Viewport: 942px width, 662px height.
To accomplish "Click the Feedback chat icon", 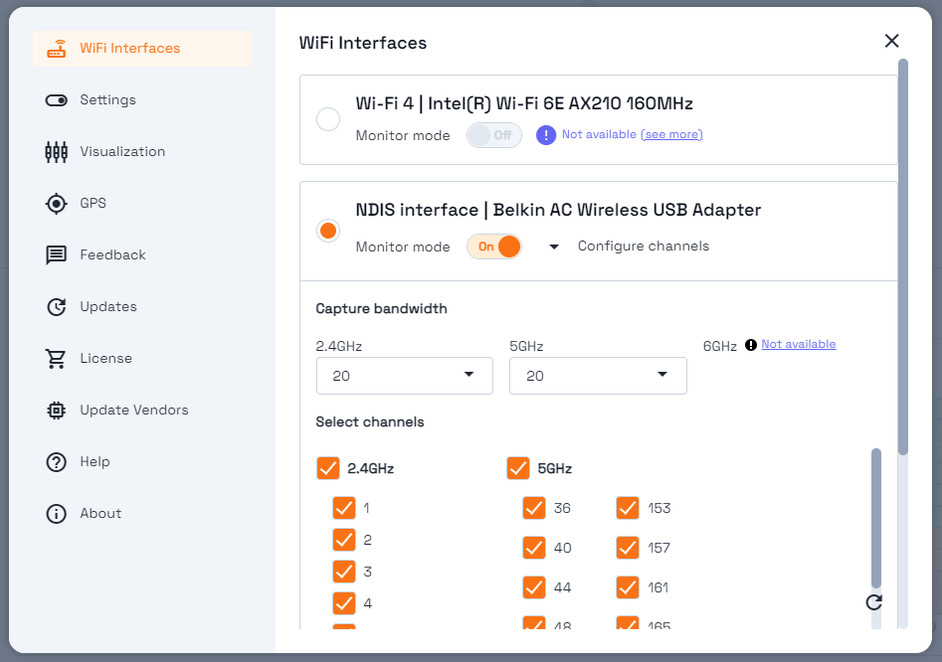I will coord(57,255).
